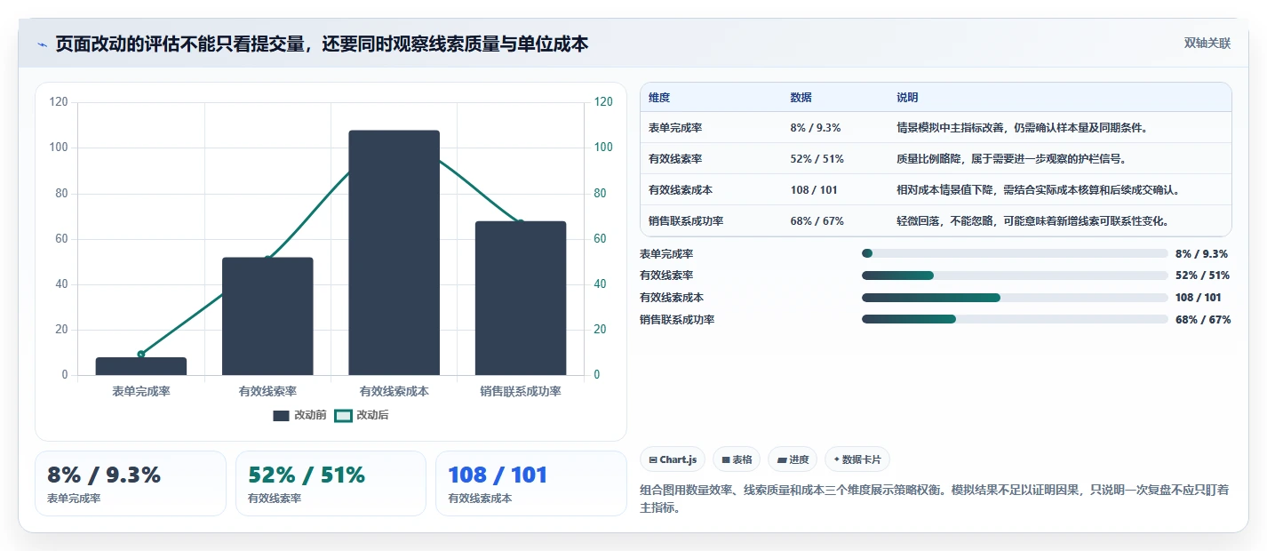The width and height of the screenshot is (1267, 551).
Task: Open the 52% / 51% 有效线索率 data card
Action: tap(331, 483)
